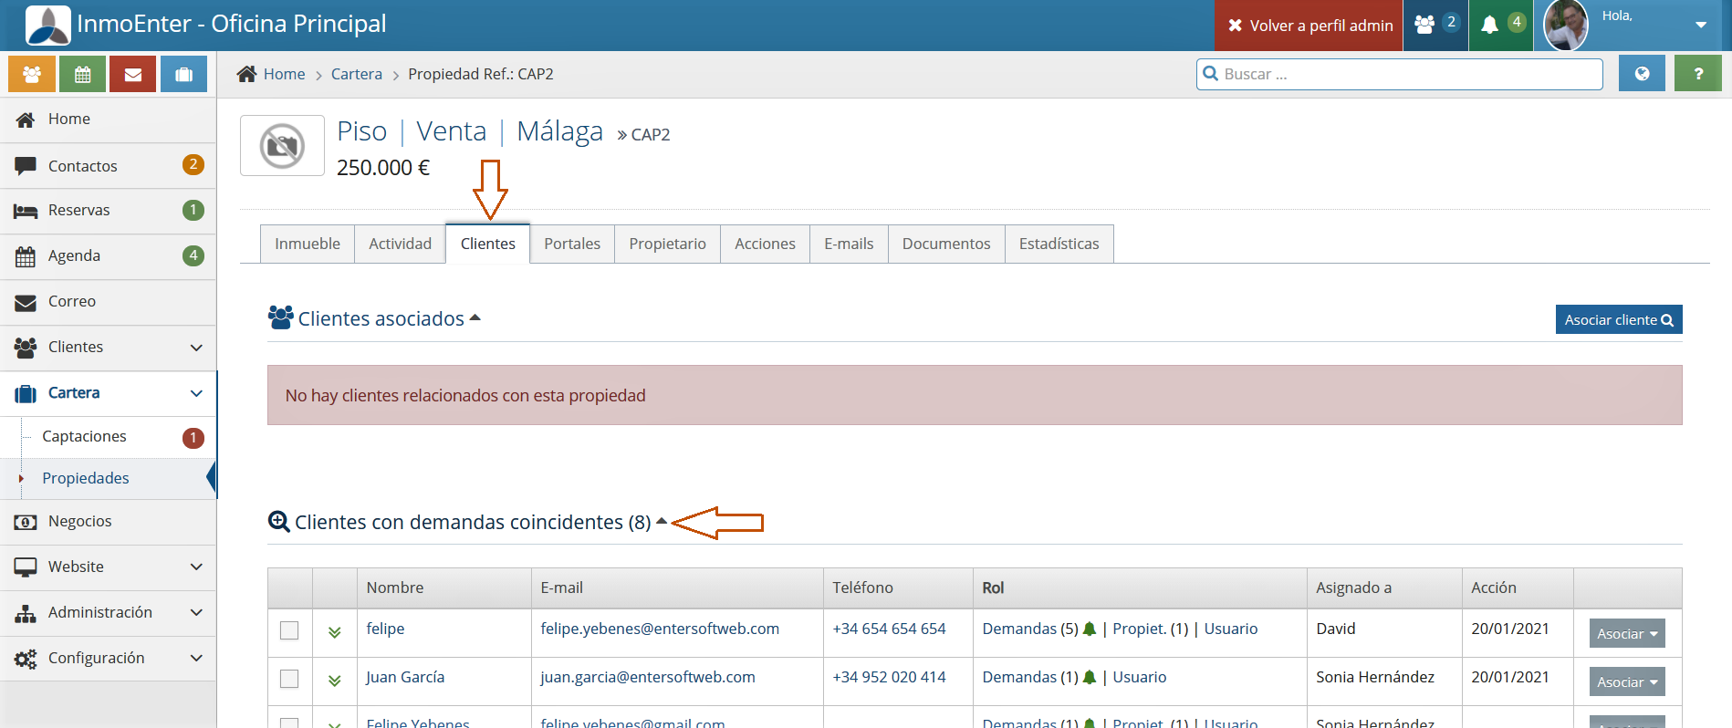Open help with the question mark button
Viewport: 1732px width, 728px height.
coord(1698,74)
